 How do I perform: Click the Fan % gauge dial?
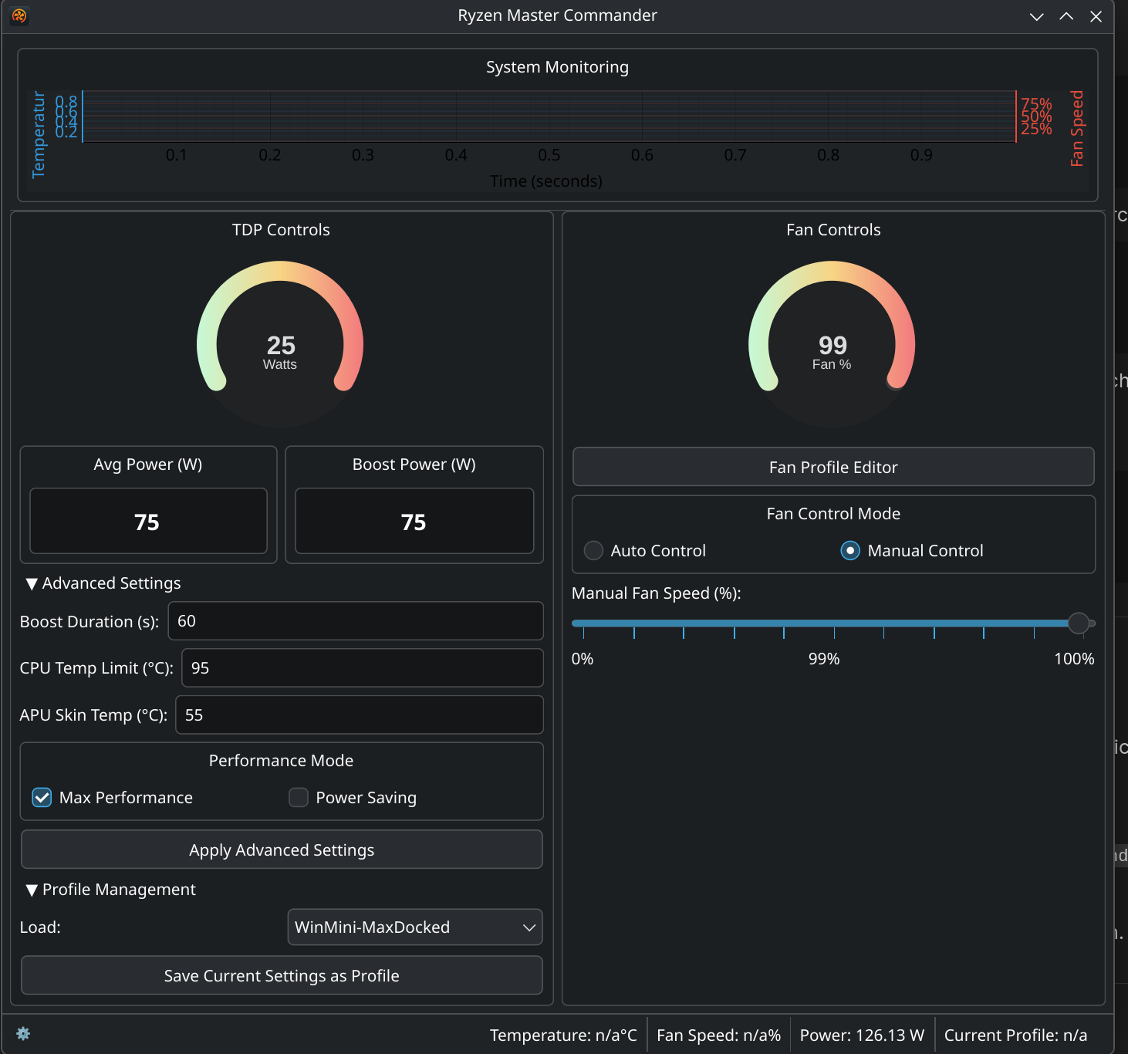(x=832, y=344)
